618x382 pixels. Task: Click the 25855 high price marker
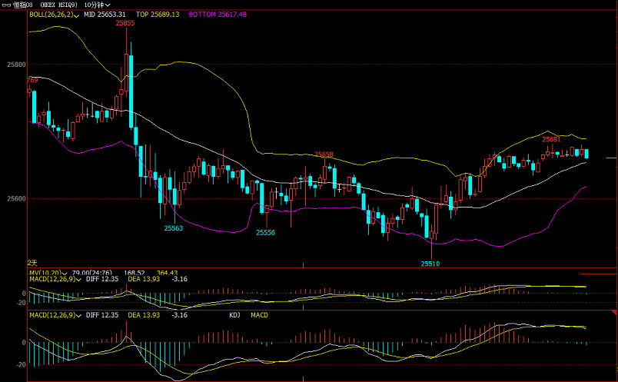(x=125, y=24)
